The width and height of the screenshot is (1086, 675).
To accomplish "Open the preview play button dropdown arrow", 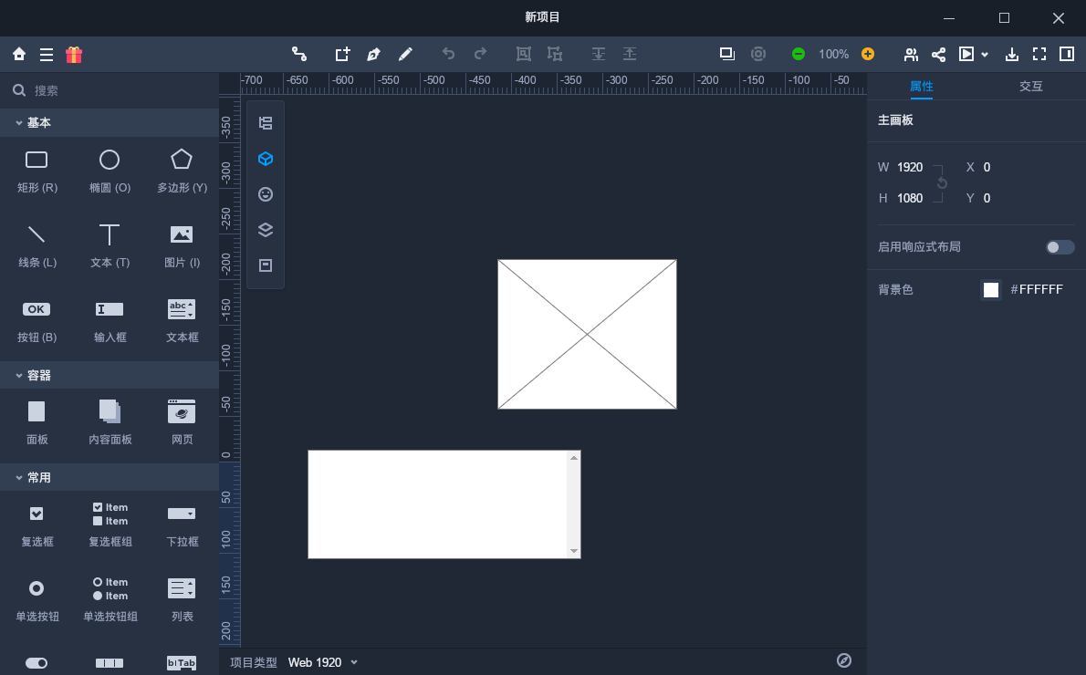I will click(985, 55).
